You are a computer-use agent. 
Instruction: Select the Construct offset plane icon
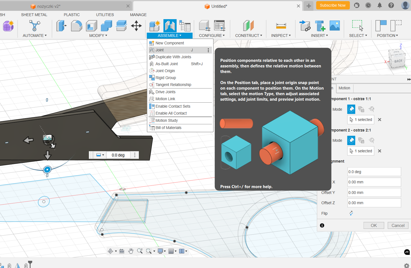point(249,26)
